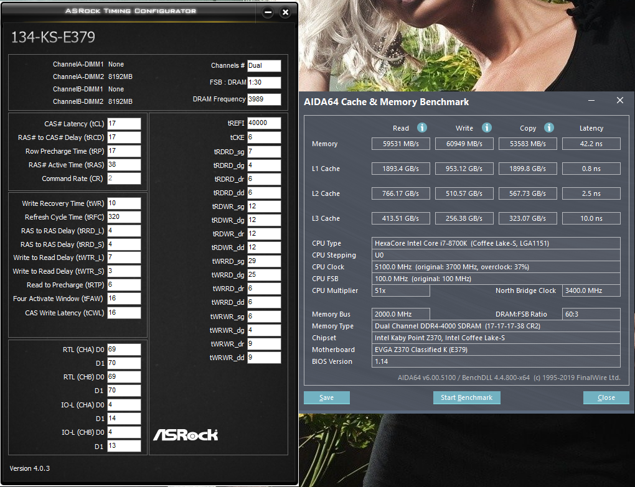Click the DRAM Frequency field 3989
The width and height of the screenshot is (635, 487).
point(264,99)
